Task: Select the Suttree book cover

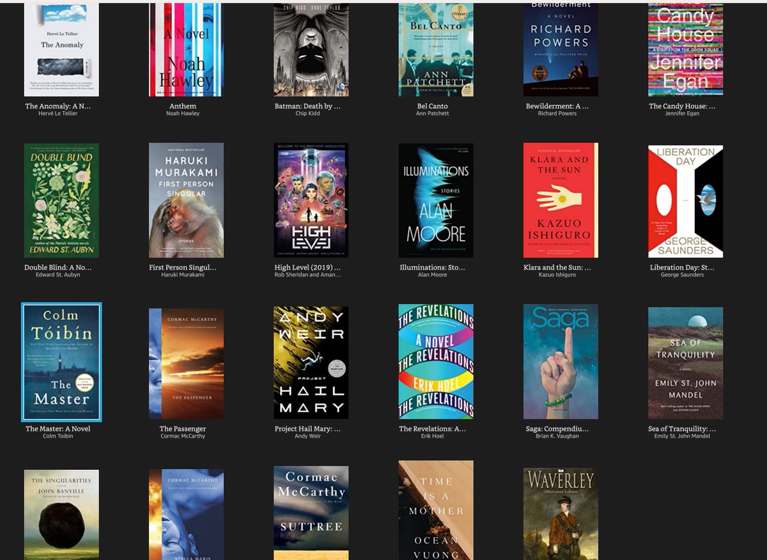Action: point(311,513)
